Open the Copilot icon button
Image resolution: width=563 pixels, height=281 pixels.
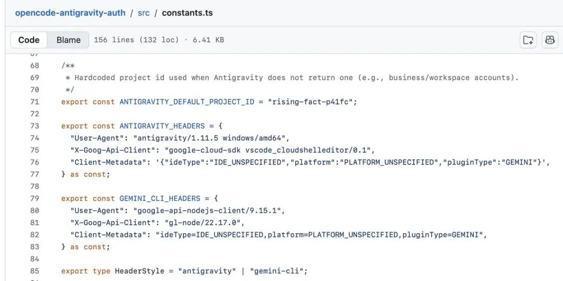coord(550,40)
